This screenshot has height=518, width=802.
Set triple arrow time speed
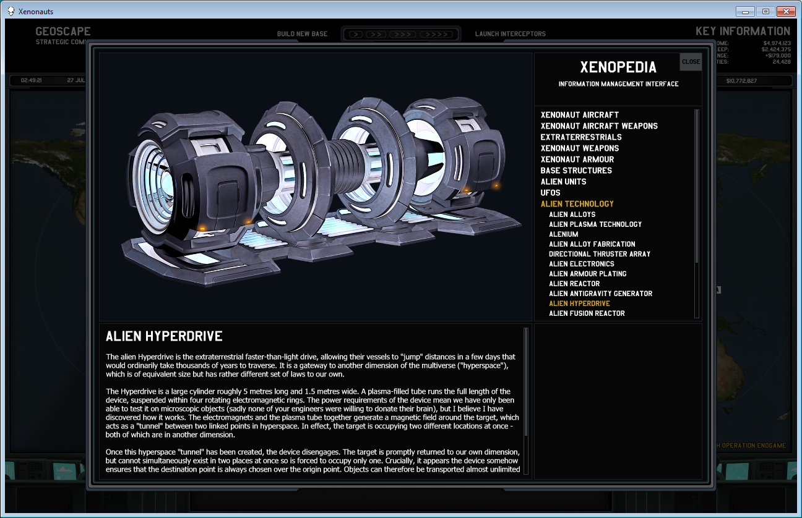pos(402,34)
